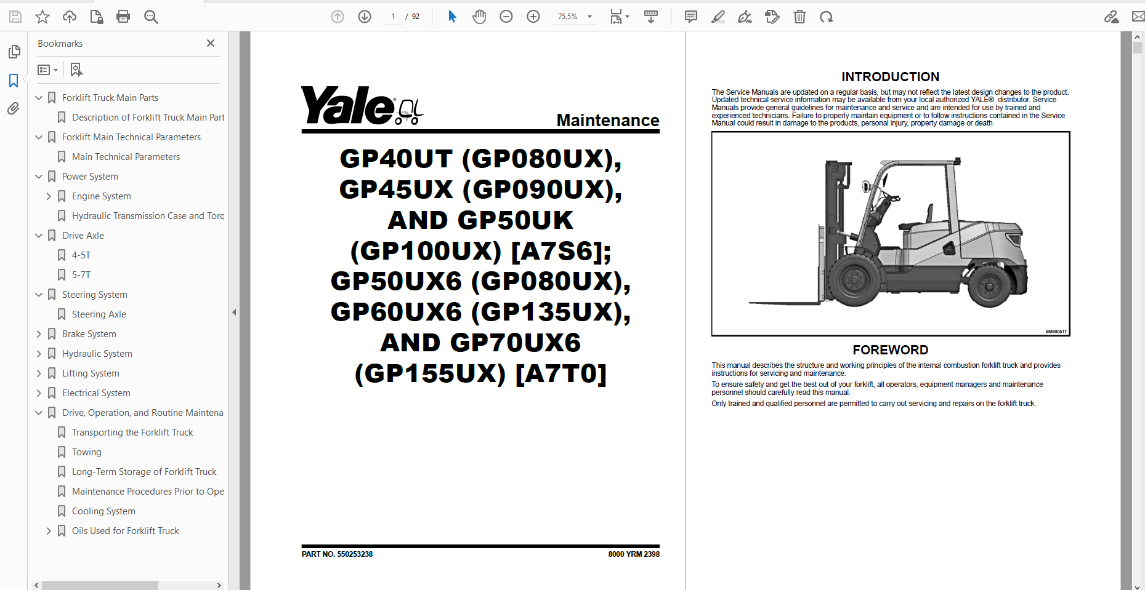
Task: Select the Steering Axle bookmark
Action: coord(99,314)
